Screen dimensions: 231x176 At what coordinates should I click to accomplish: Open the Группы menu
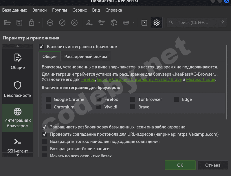pyautogui.click(x=60, y=10)
